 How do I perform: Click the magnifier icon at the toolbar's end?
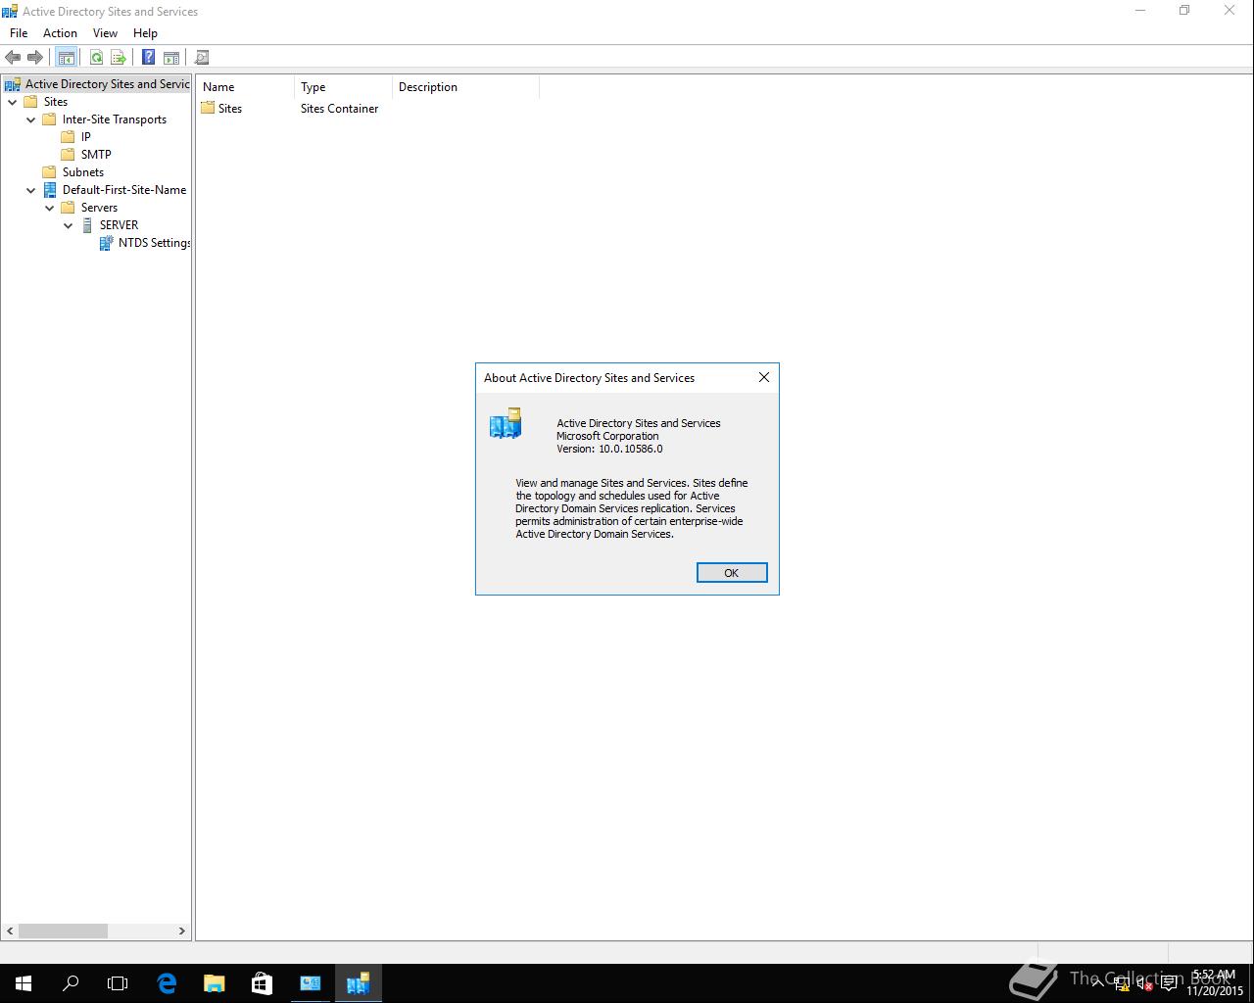click(x=202, y=58)
